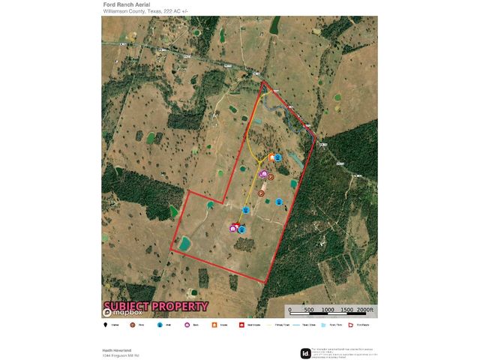Click the Heath Haverland name text
The height and width of the screenshot is (360, 480).
120,349
